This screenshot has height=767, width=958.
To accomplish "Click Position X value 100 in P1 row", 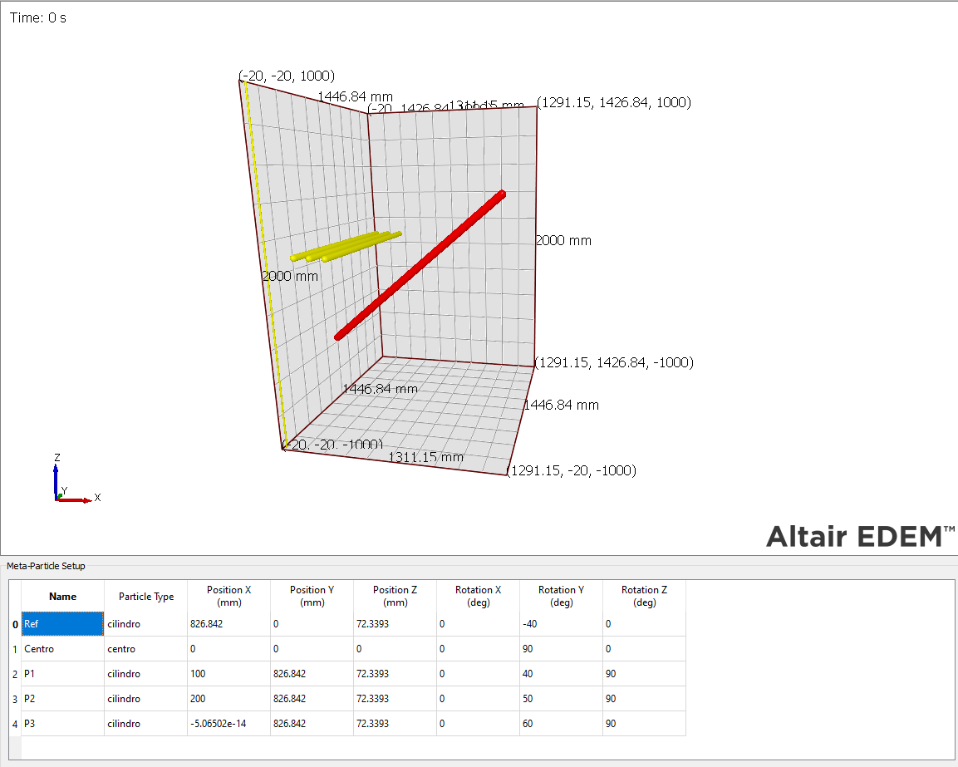I will tap(229, 674).
